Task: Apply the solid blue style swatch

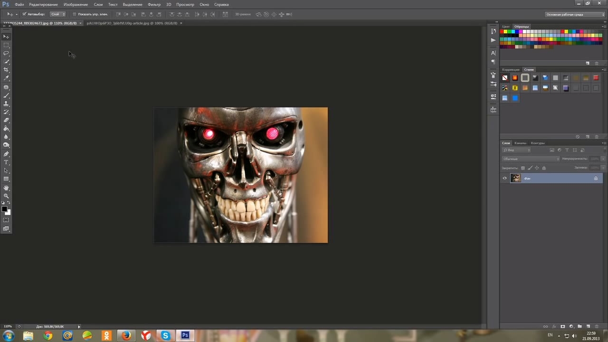Action: click(515, 98)
